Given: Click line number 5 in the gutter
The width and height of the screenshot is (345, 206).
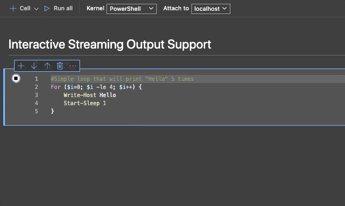Looking at the screenshot, I should click(36, 111).
